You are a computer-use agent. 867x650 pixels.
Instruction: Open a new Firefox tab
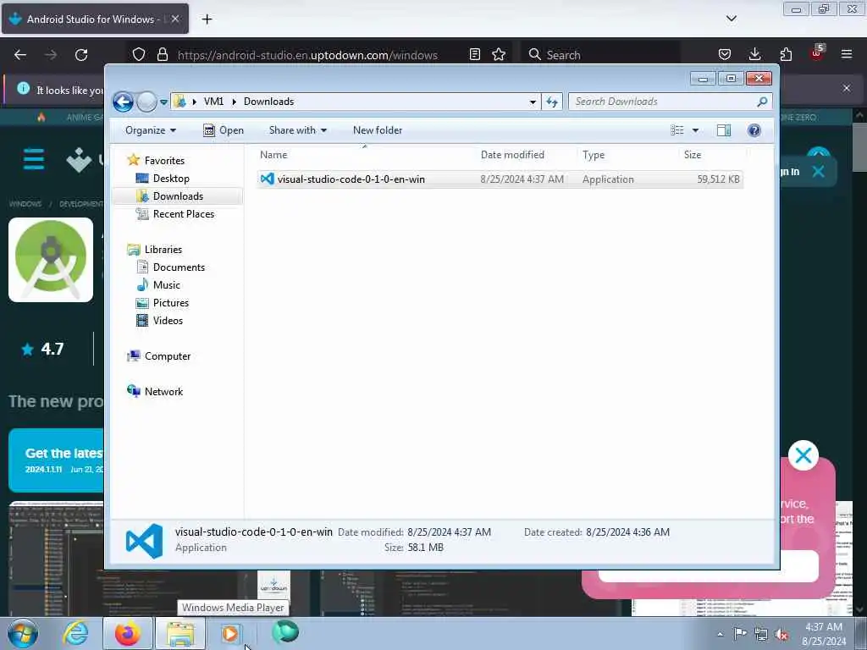[x=207, y=19]
